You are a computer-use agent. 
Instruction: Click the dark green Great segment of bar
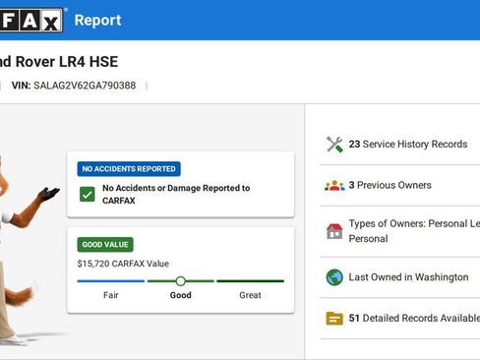coord(251,281)
